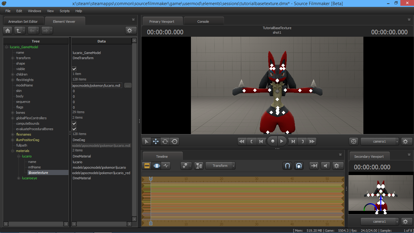The image size is (414, 233).
Task: Expand the bones tree node
Action: point(13,113)
